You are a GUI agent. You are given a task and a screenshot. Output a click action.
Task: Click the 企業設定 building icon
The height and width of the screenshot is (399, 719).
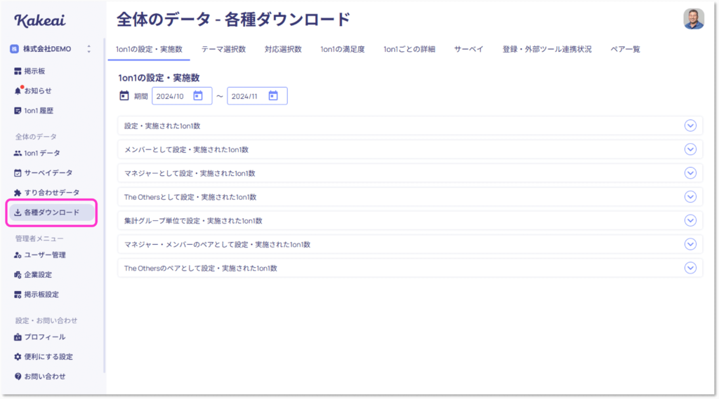pos(18,274)
